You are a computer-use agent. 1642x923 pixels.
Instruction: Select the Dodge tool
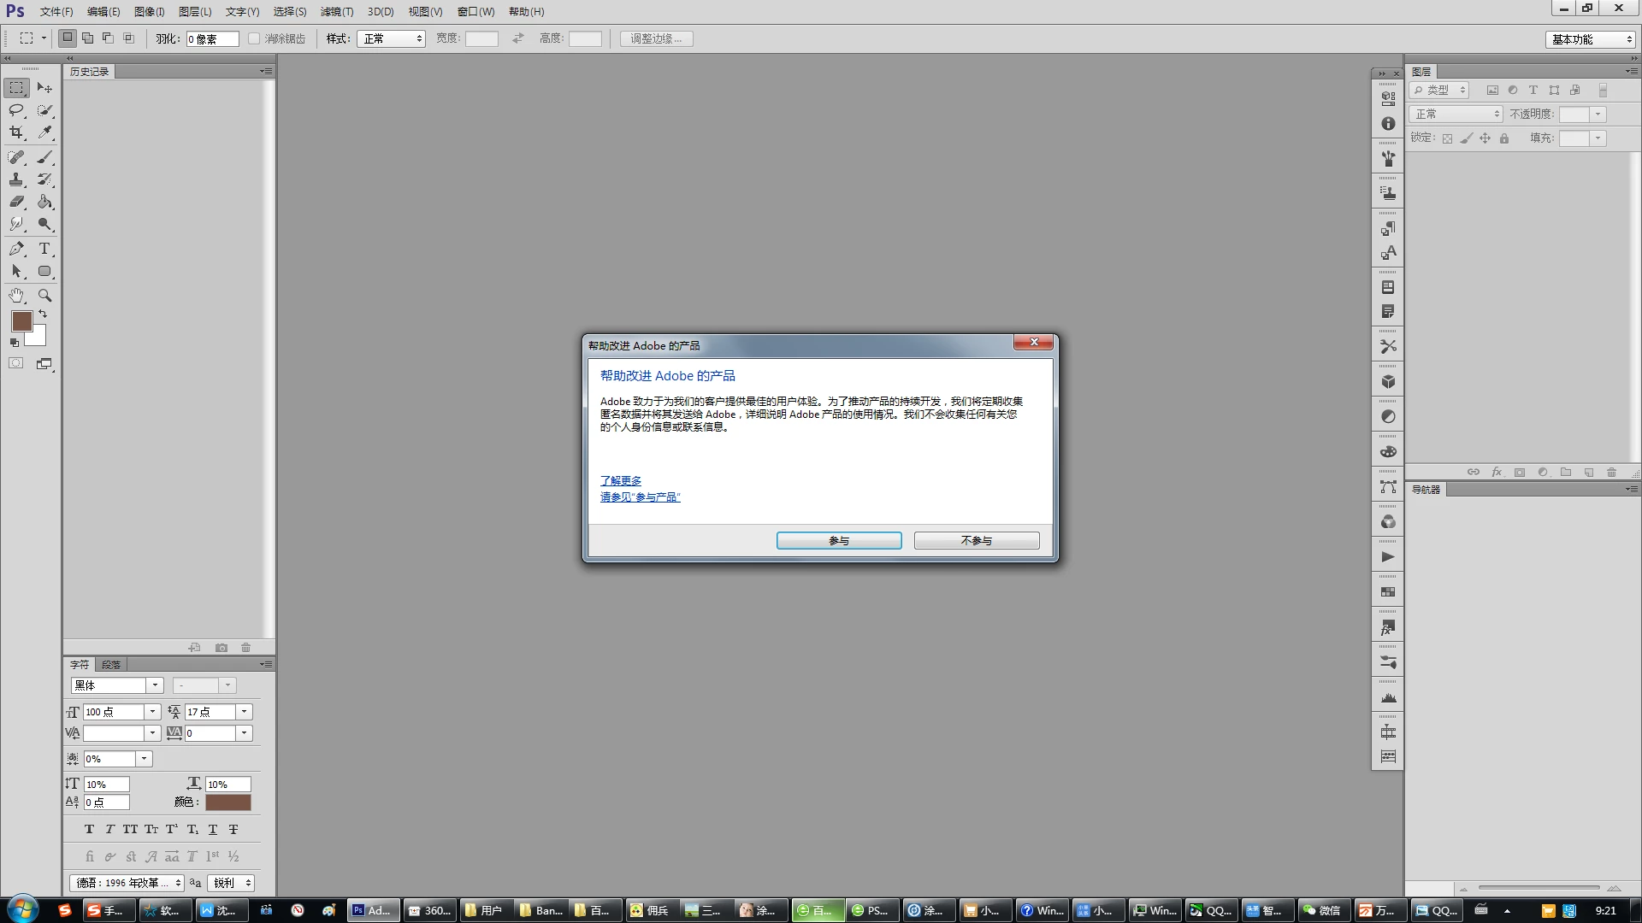[x=44, y=224]
